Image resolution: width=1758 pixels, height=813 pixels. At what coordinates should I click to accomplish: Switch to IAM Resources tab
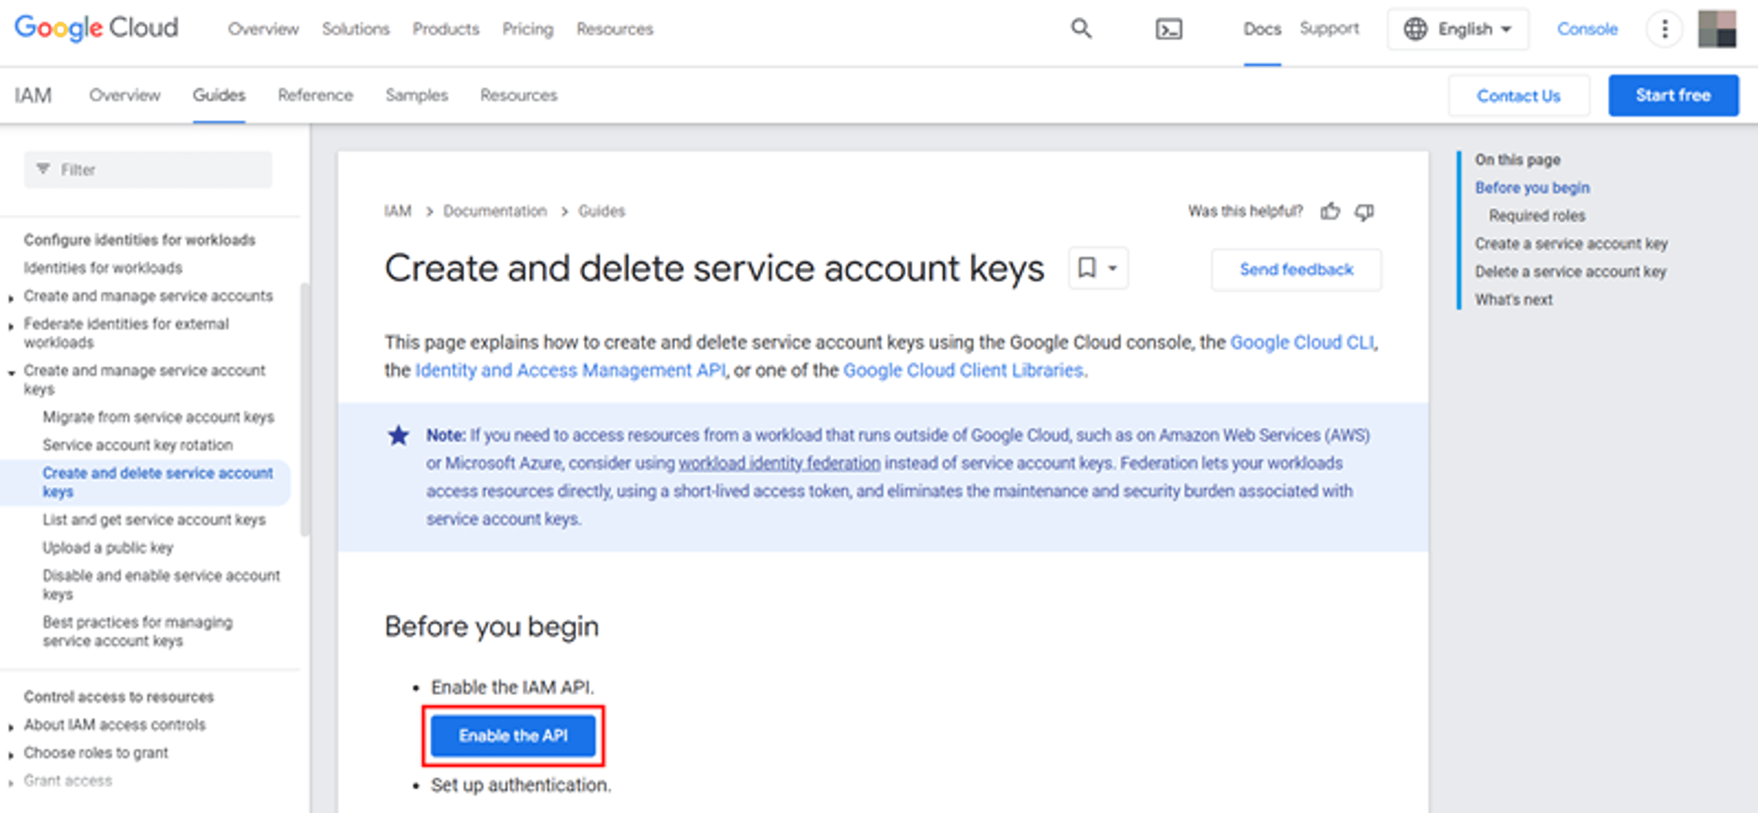point(519,95)
